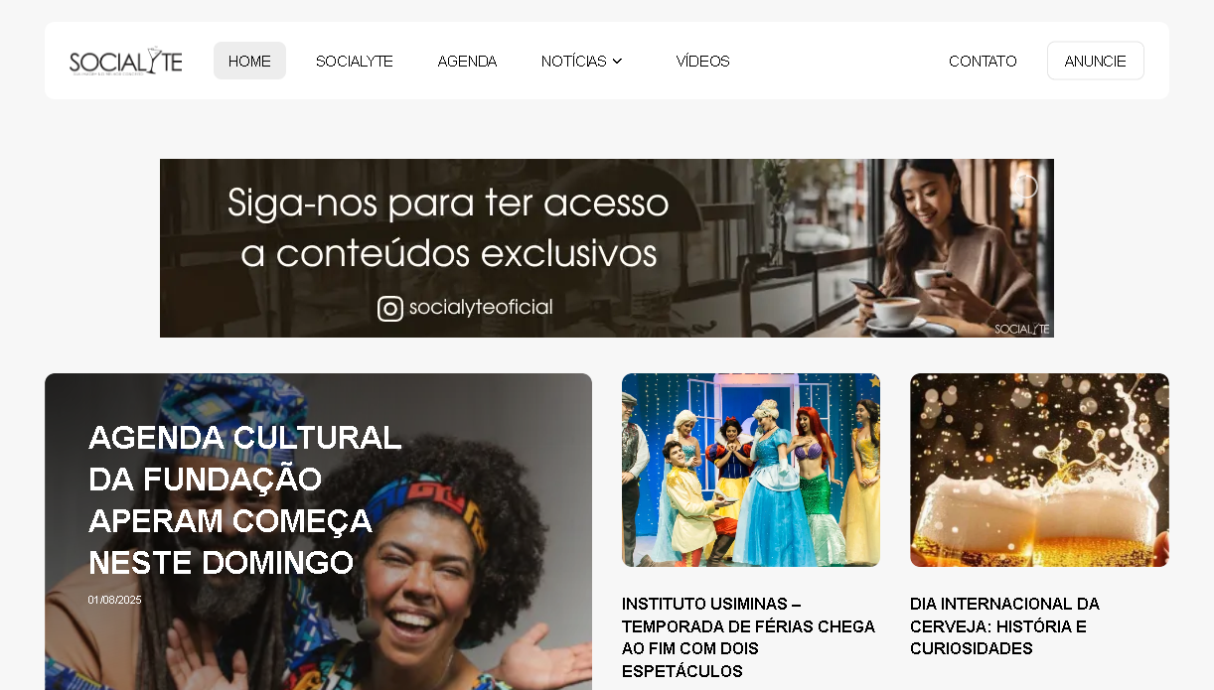Open the princess theater show thumbnail
Image resolution: width=1214 pixels, height=690 pixels.
tap(751, 470)
